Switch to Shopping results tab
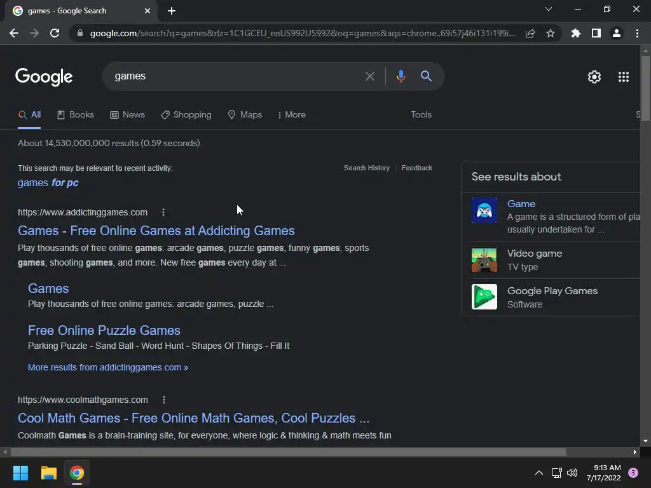The image size is (651, 488). (x=186, y=115)
